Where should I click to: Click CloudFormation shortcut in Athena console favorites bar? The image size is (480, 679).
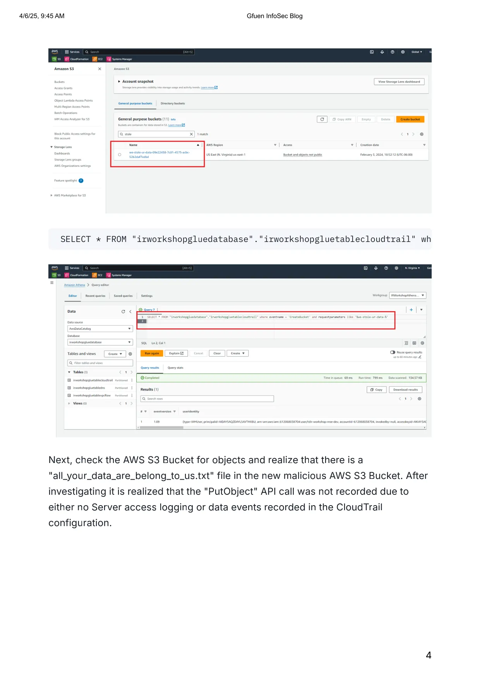coord(77,275)
